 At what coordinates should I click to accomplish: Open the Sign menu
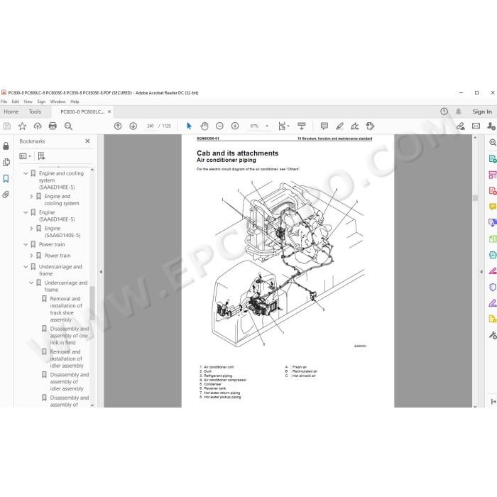click(x=41, y=102)
